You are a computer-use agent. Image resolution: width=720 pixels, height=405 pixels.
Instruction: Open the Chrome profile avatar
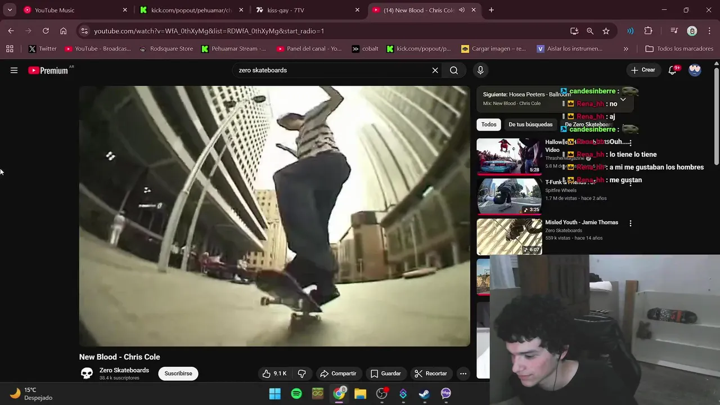pos(692,31)
